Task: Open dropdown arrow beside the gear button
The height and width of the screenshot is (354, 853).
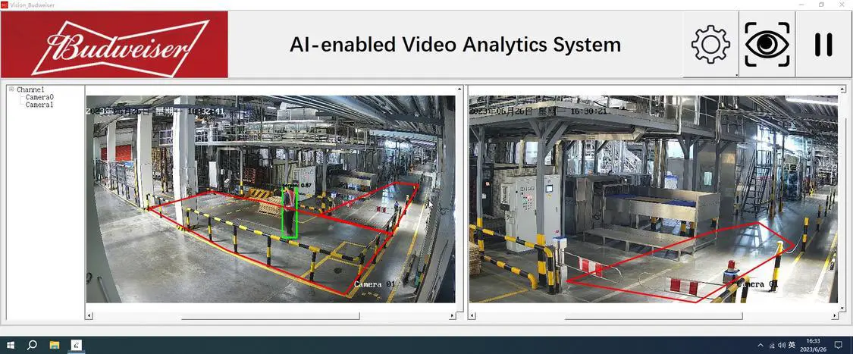Action: tap(737, 75)
